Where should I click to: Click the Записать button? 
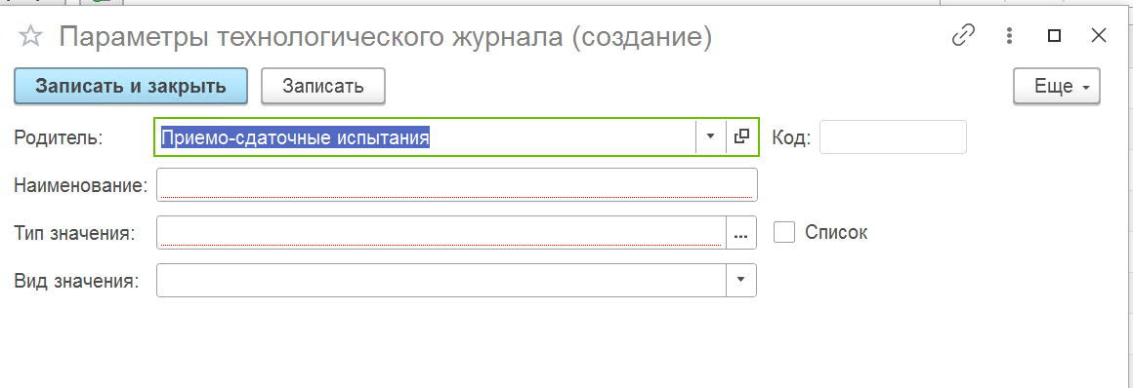(323, 87)
